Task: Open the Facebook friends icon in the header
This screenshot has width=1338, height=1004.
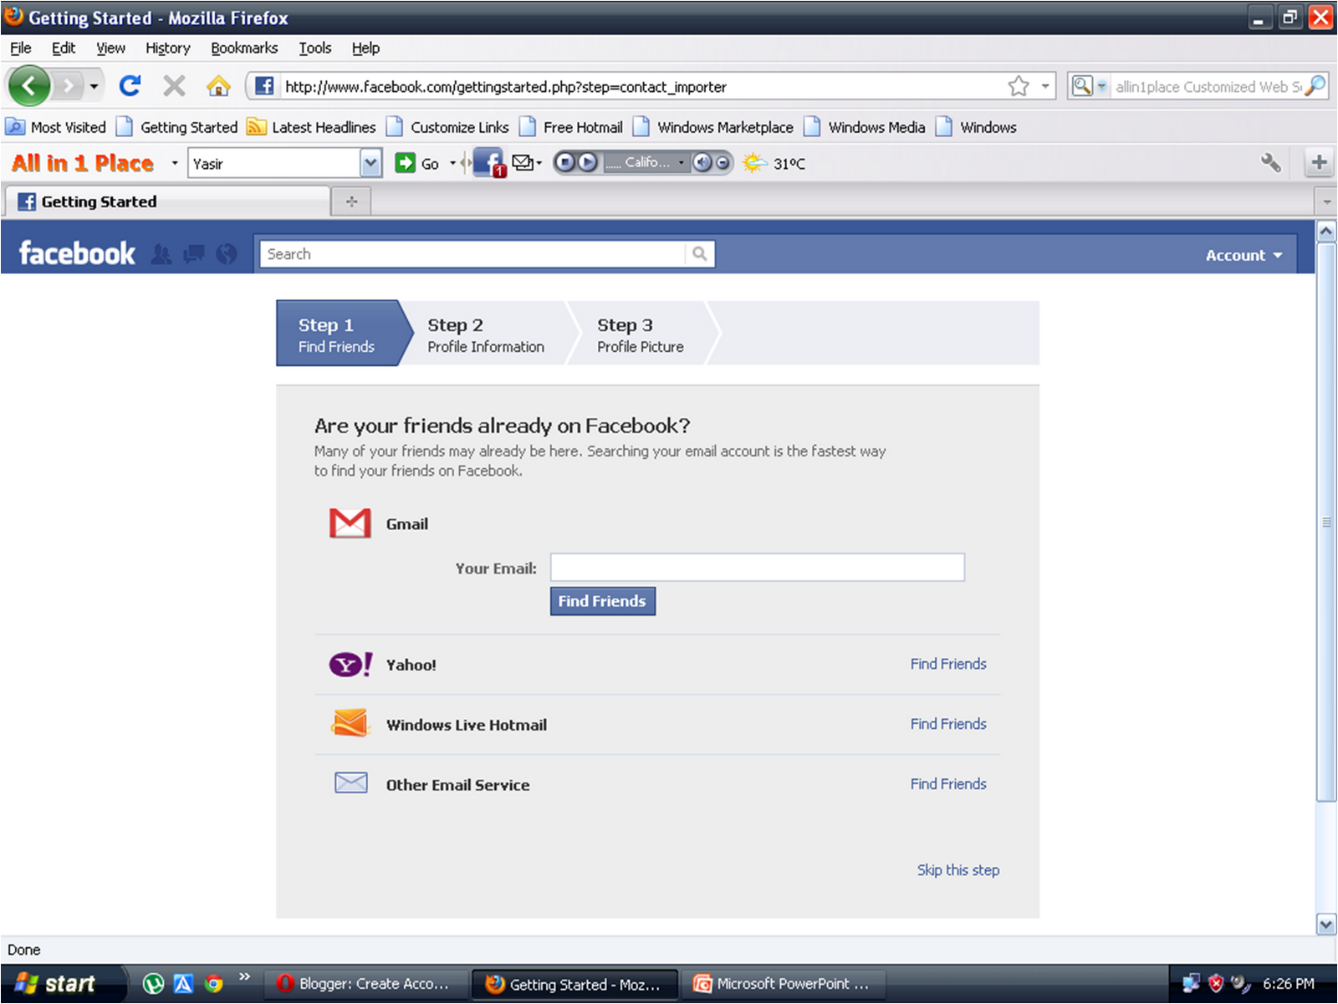Action: 163,254
